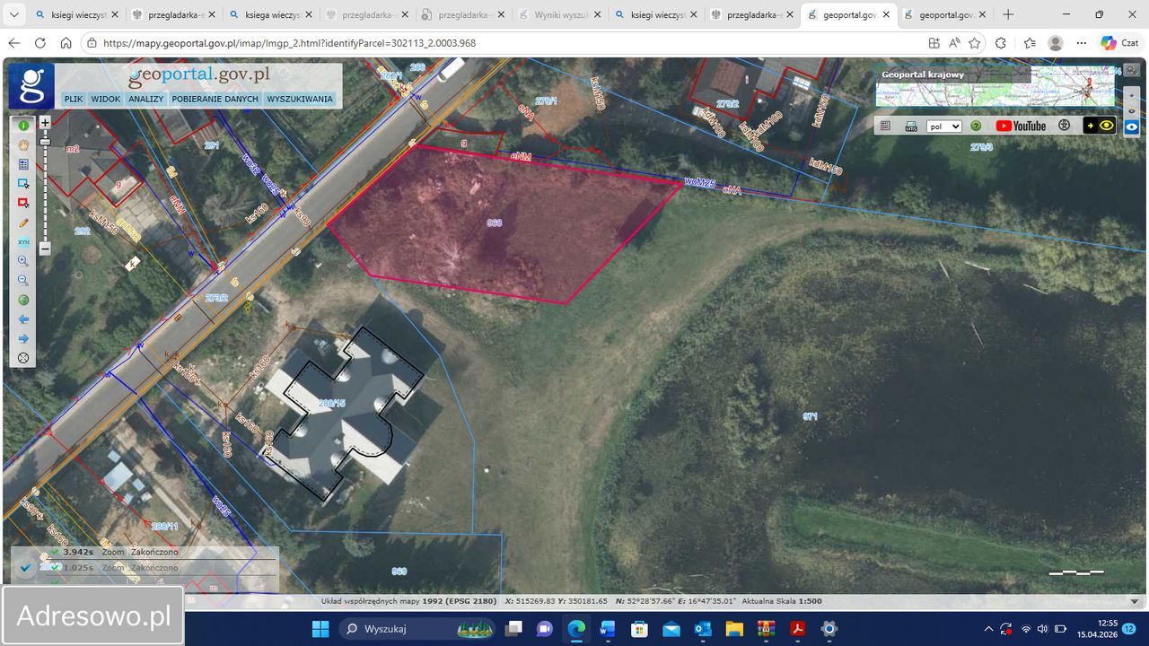Select the blue eye visibility button
The width and height of the screenshot is (1149, 646).
tap(1132, 127)
